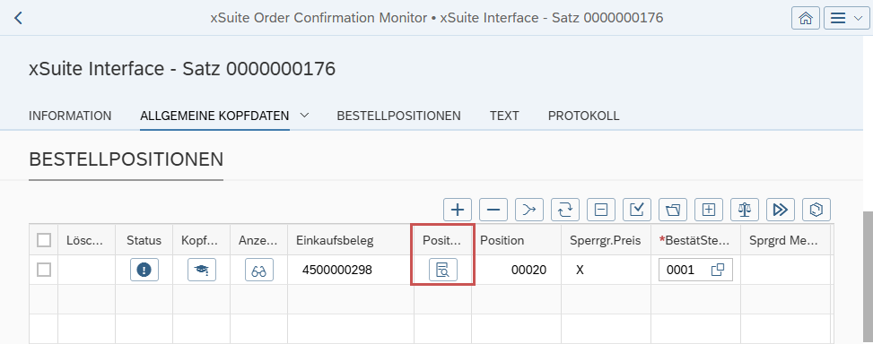Add row with plus toolbar button
The width and height of the screenshot is (873, 344).
[x=458, y=210]
